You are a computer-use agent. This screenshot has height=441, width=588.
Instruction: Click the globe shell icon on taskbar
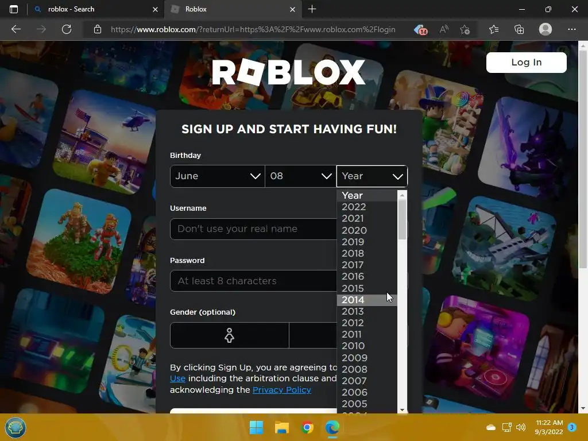(x=16, y=427)
